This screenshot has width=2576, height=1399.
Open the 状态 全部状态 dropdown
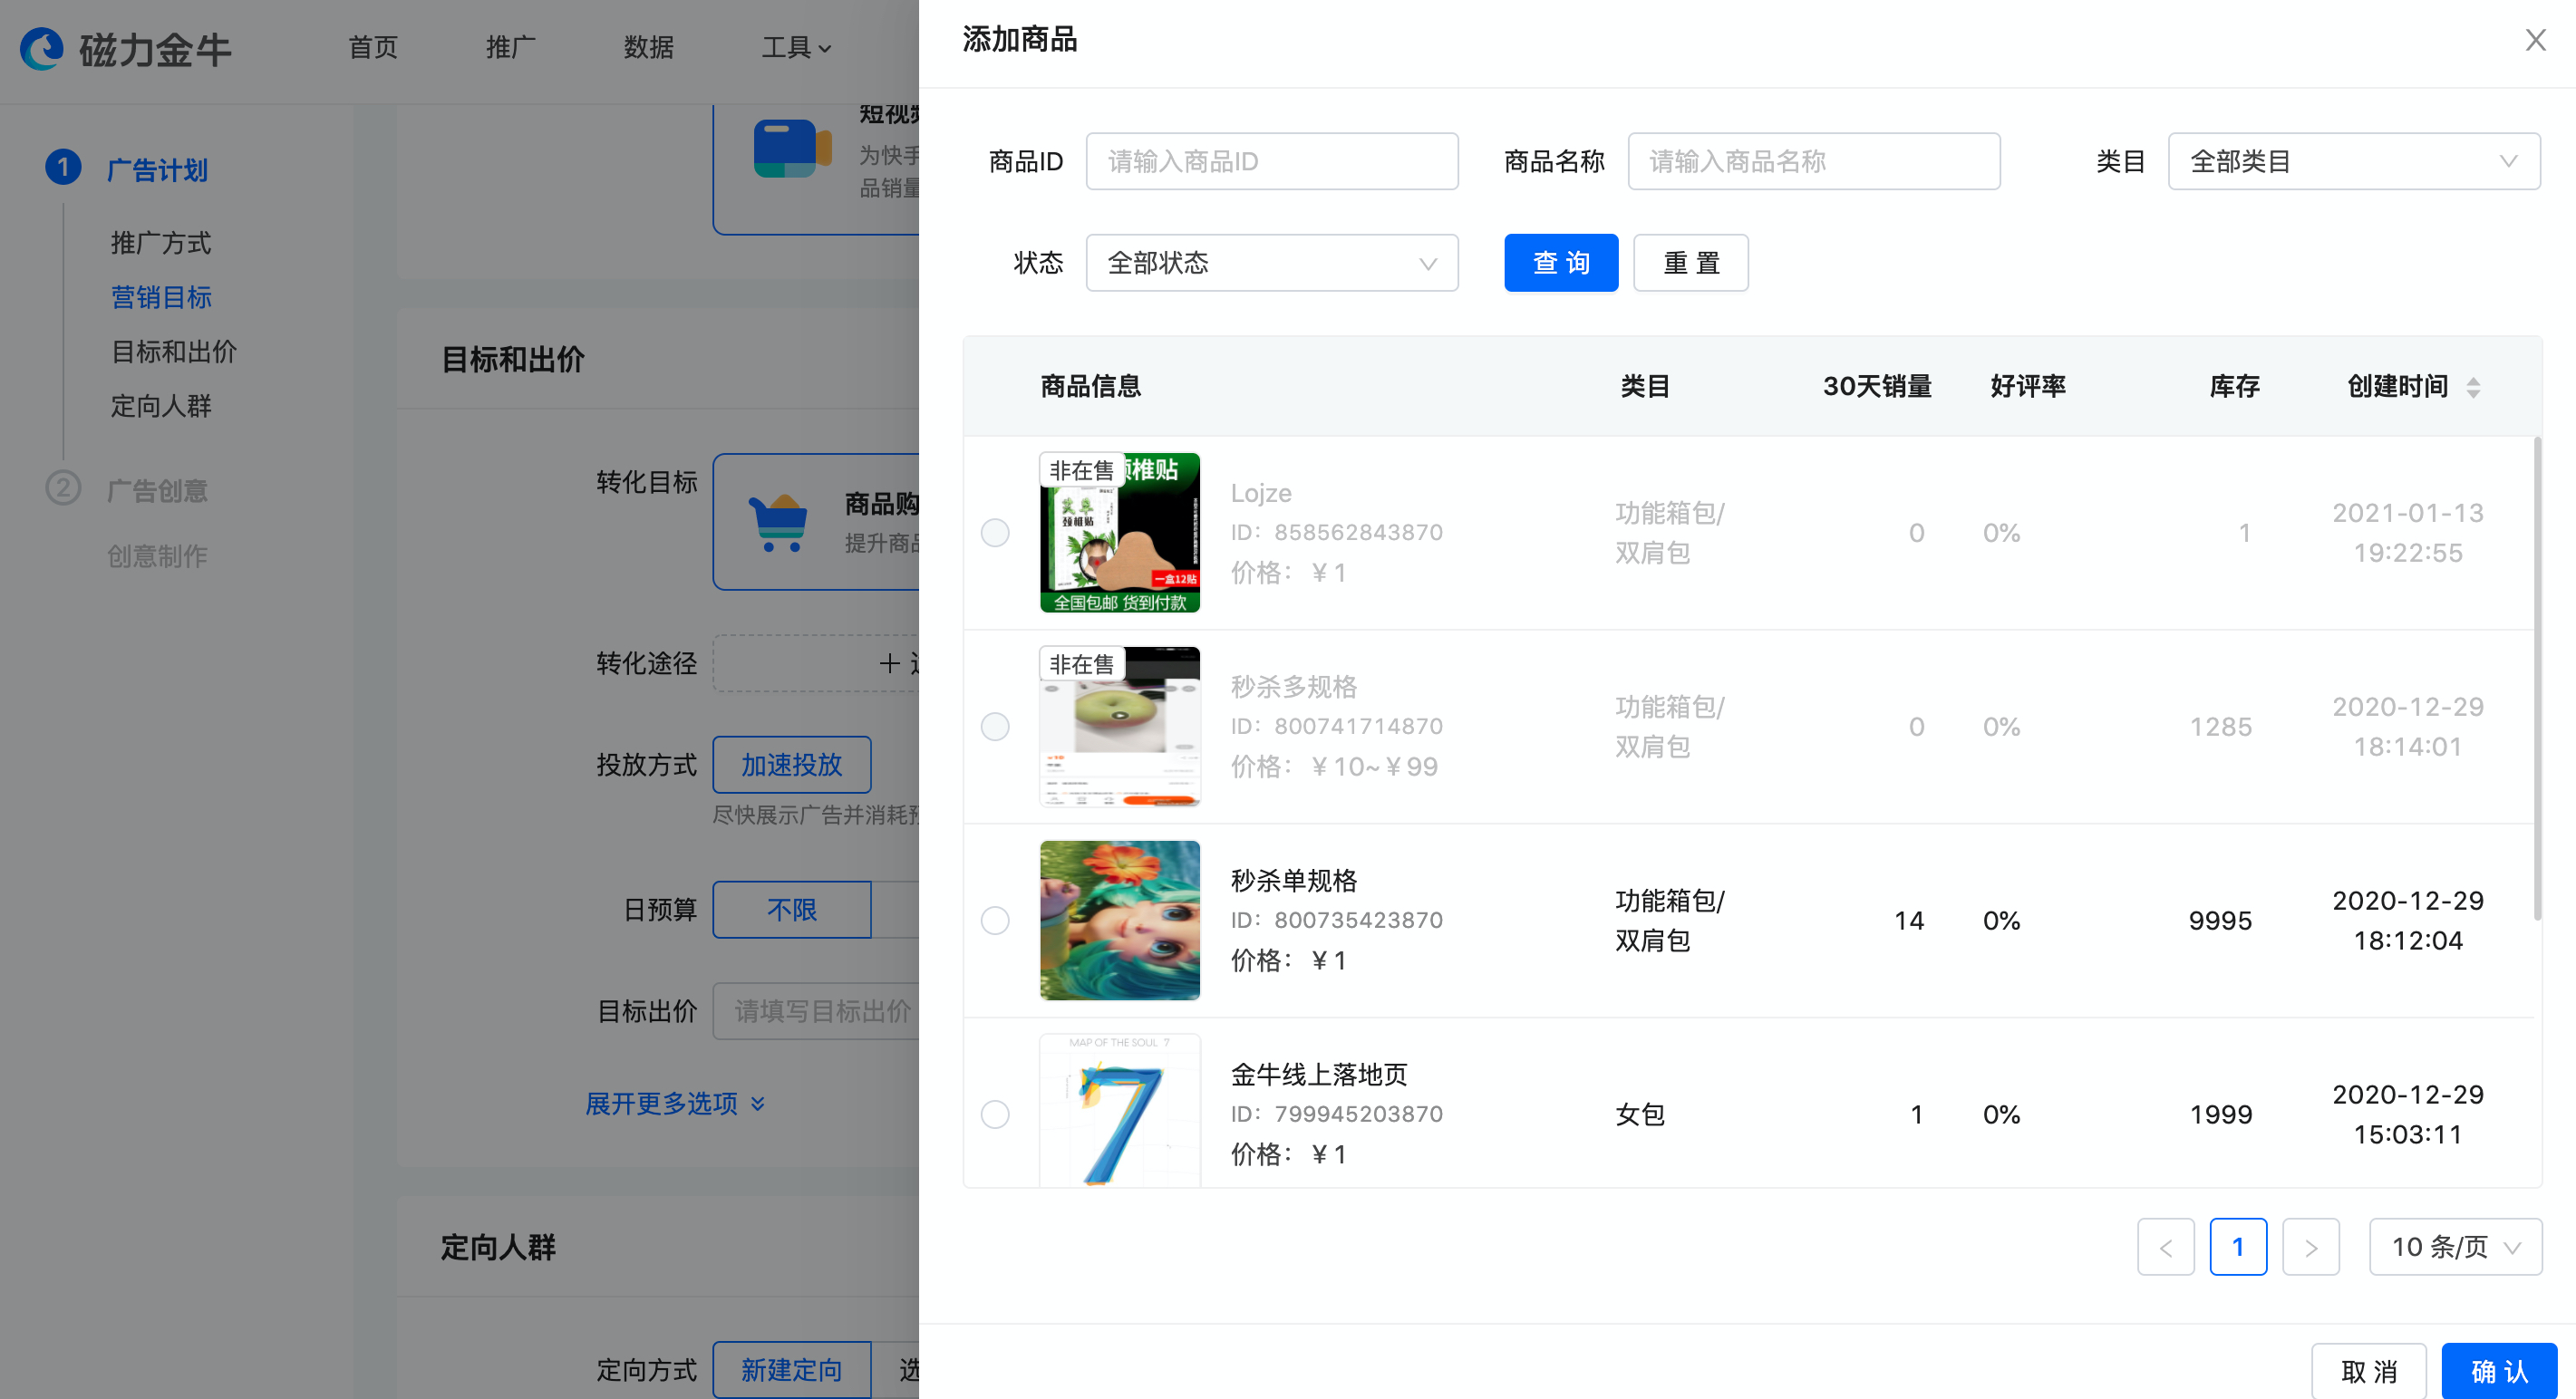click(x=1272, y=263)
